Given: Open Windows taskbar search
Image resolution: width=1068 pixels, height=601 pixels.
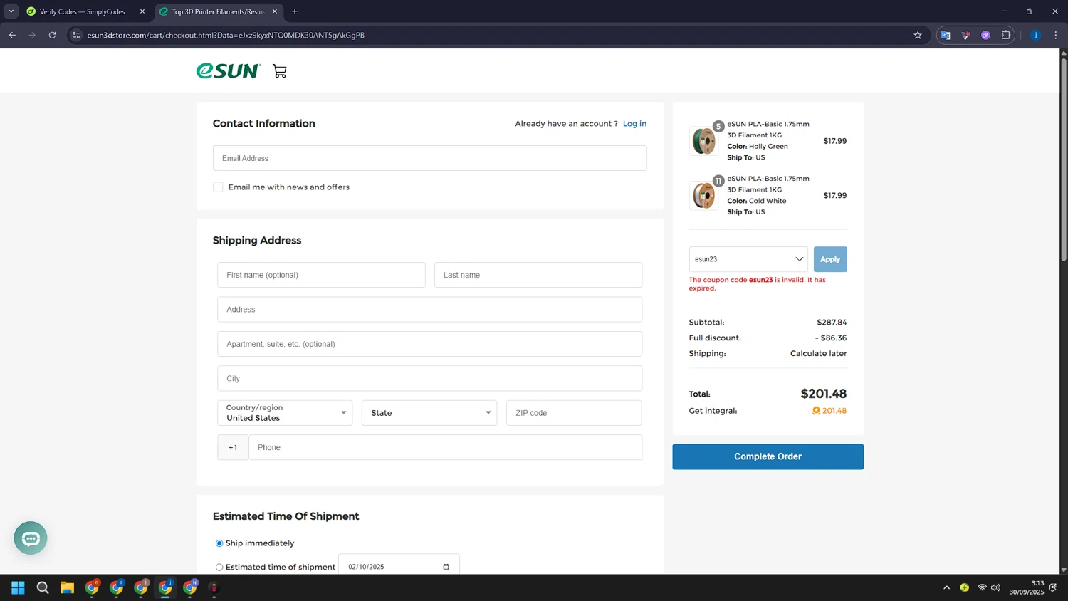Looking at the screenshot, I should 43,587.
